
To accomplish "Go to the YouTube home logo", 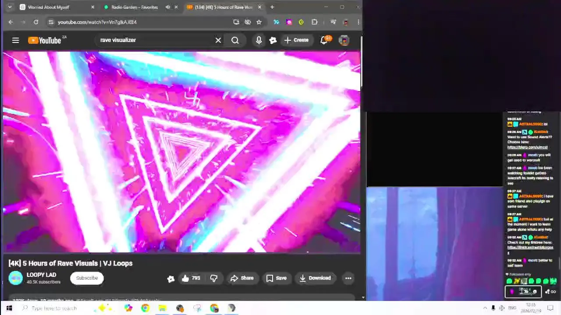I will 45,40.
